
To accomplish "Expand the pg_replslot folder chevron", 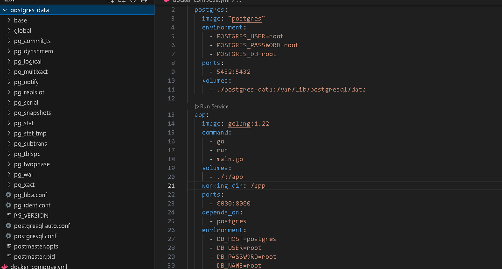I will pyautogui.click(x=9, y=92).
